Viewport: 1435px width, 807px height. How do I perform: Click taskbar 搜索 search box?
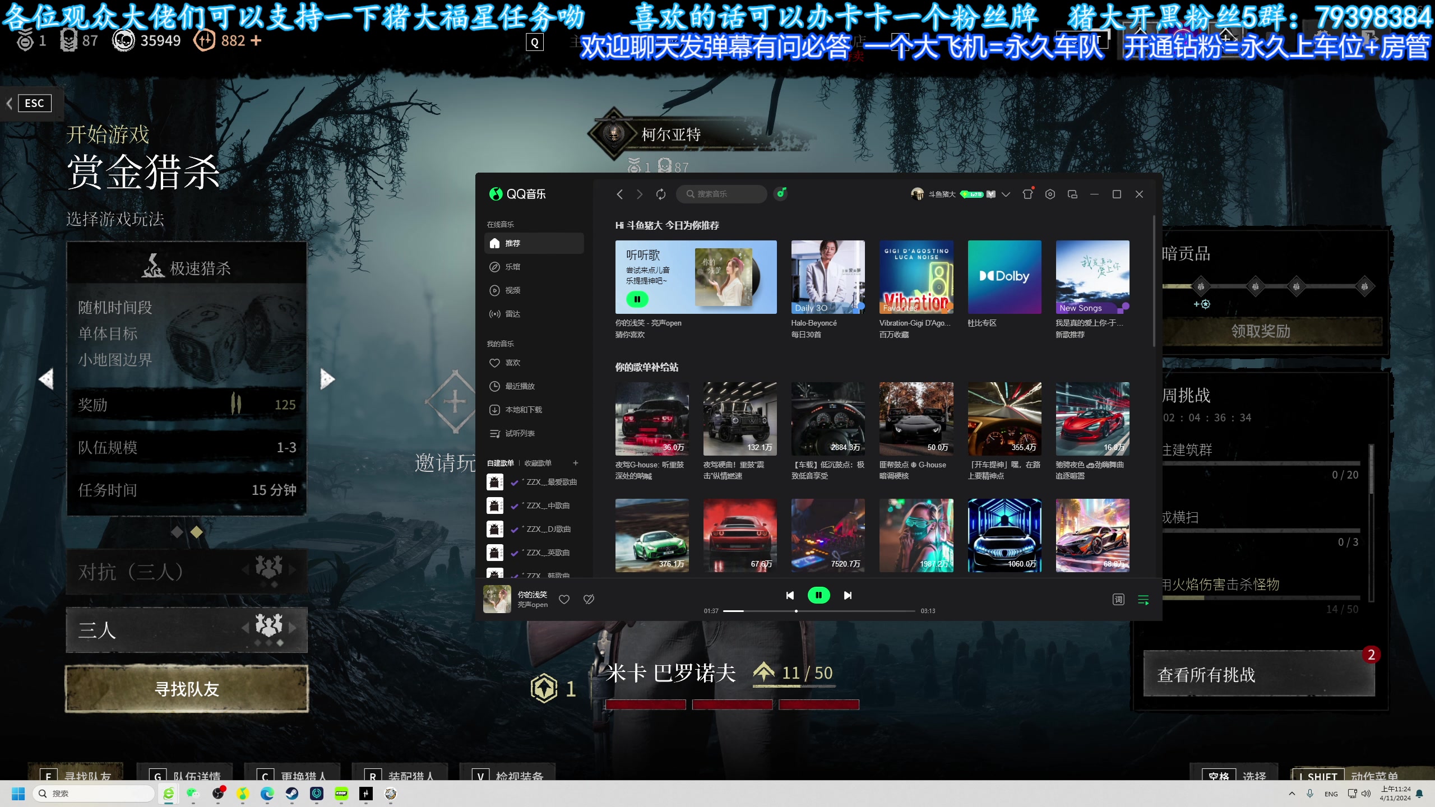pyautogui.click(x=94, y=794)
